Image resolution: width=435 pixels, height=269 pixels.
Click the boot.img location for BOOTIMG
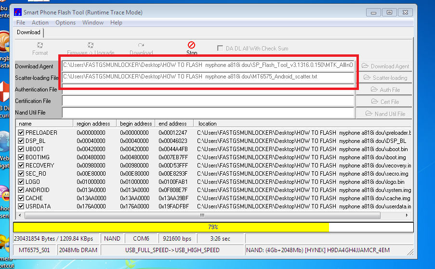click(x=302, y=157)
